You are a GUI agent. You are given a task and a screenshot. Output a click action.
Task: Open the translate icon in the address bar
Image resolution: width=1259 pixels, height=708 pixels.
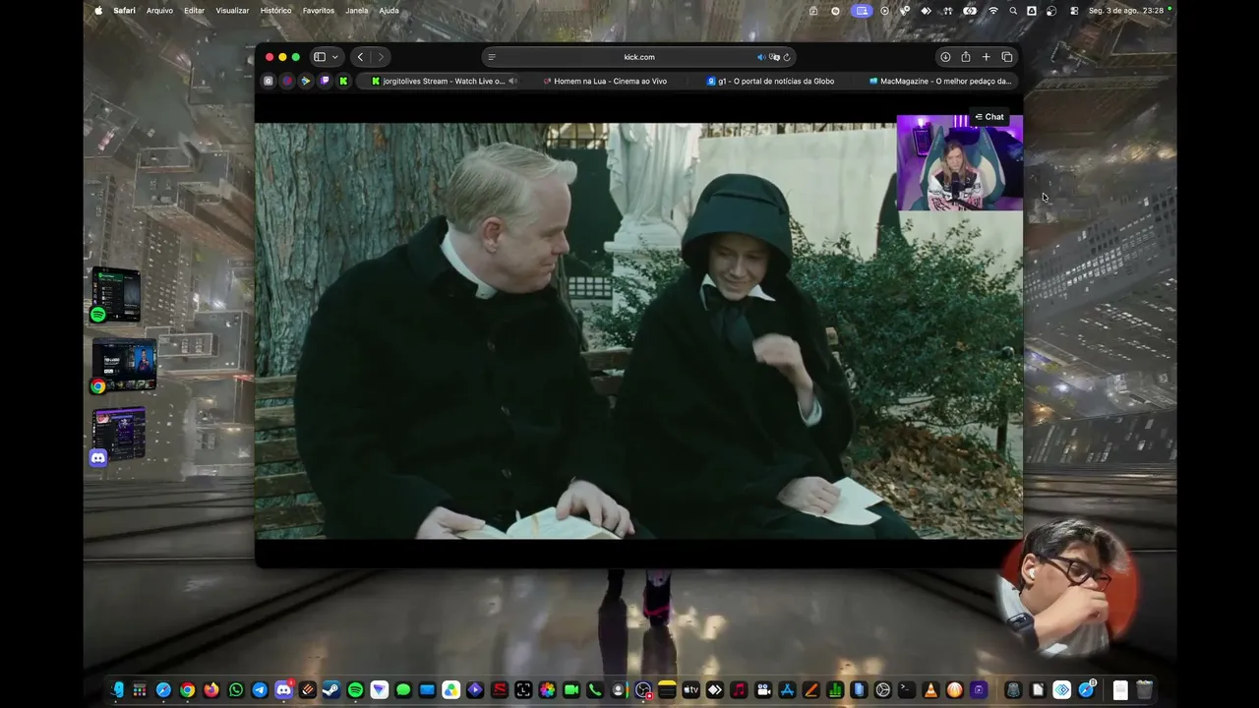pyautogui.click(x=774, y=57)
